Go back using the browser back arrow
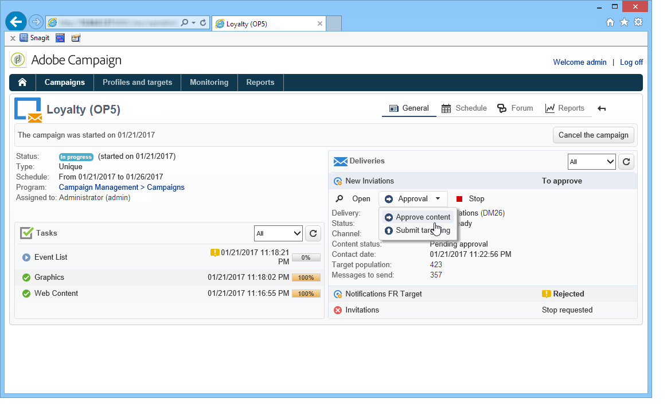 tap(15, 22)
